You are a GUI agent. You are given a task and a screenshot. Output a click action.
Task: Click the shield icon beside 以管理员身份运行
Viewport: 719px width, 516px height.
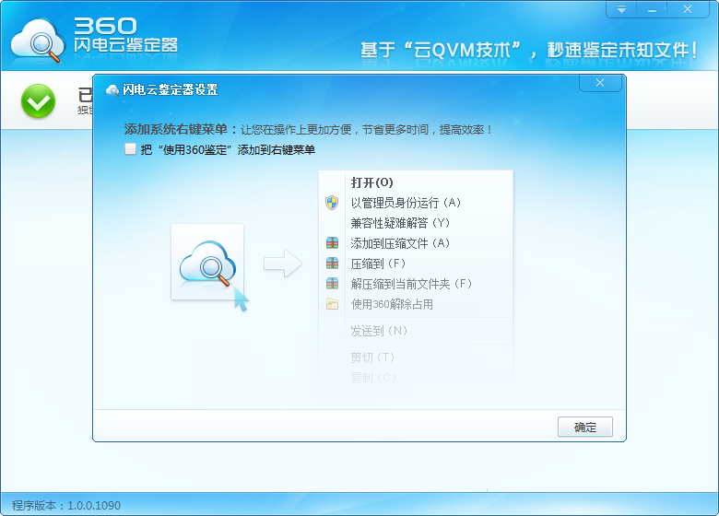tap(333, 203)
